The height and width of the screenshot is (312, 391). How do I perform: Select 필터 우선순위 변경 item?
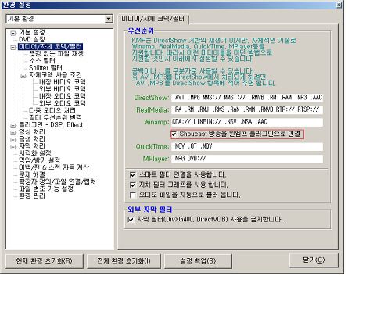coord(56,117)
